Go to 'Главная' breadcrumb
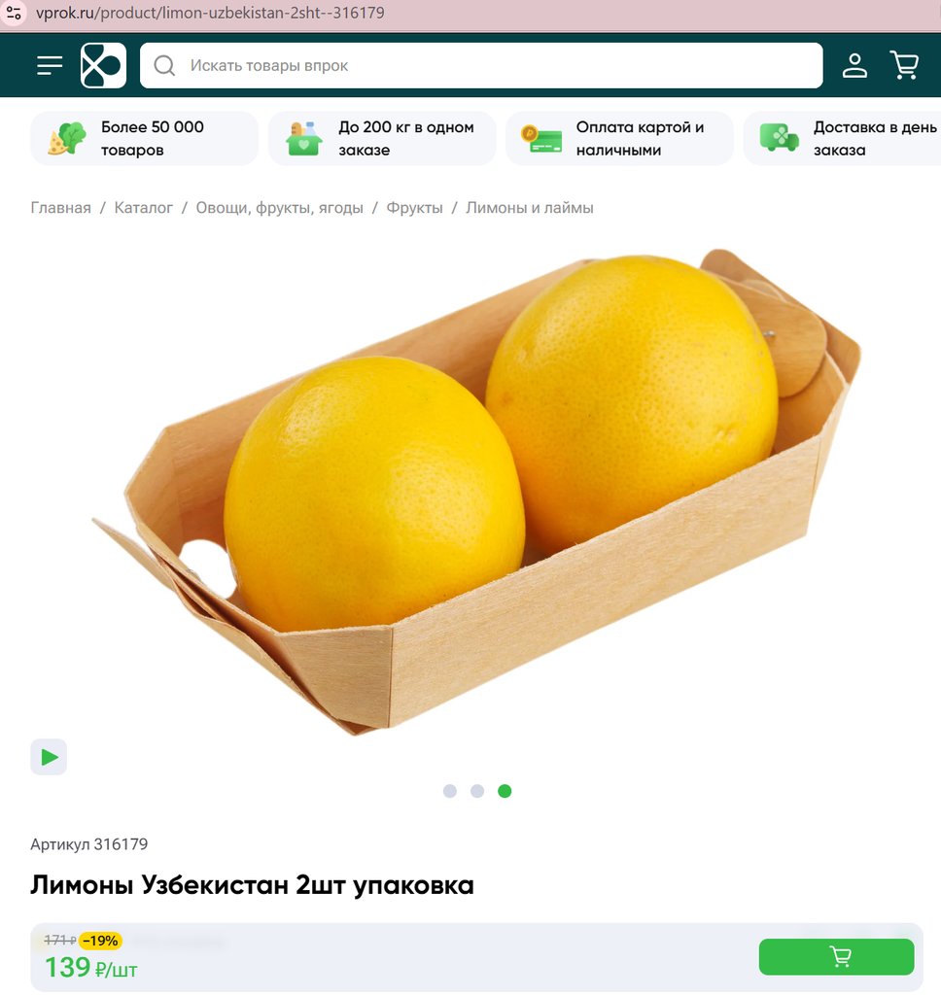Screen dimensions: 941x995 coord(61,208)
